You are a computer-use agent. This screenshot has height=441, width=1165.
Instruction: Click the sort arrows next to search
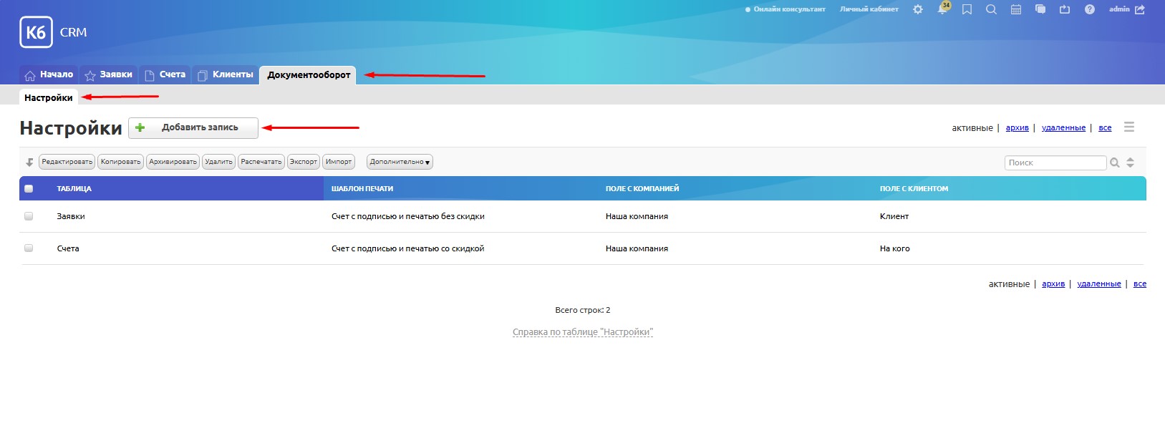[x=1131, y=163]
